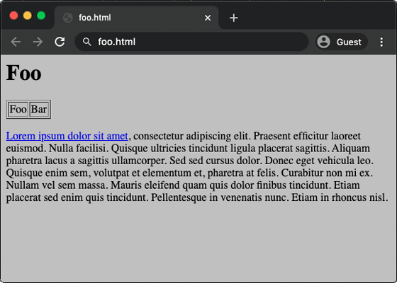Open a new tab with plus icon

[x=233, y=18]
